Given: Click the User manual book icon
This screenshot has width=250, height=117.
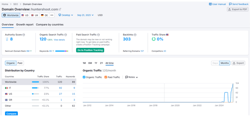Looking at the screenshot, I should coord(210,4).
